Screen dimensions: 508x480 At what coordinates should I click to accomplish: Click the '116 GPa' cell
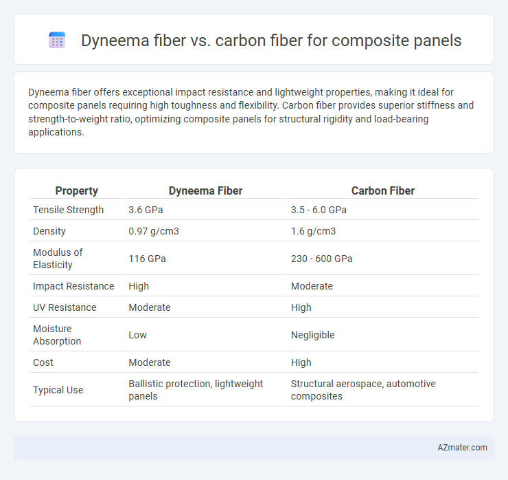[x=147, y=259]
